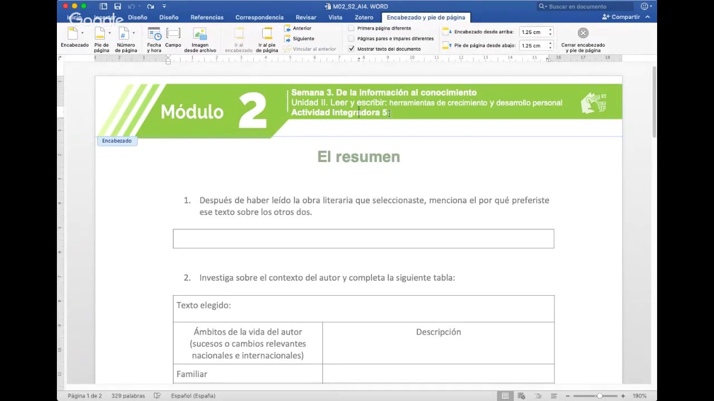Click Español (España) language in status bar
The height and width of the screenshot is (401, 714).
[193, 395]
